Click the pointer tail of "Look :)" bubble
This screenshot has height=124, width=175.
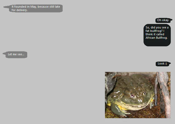tap(170, 63)
